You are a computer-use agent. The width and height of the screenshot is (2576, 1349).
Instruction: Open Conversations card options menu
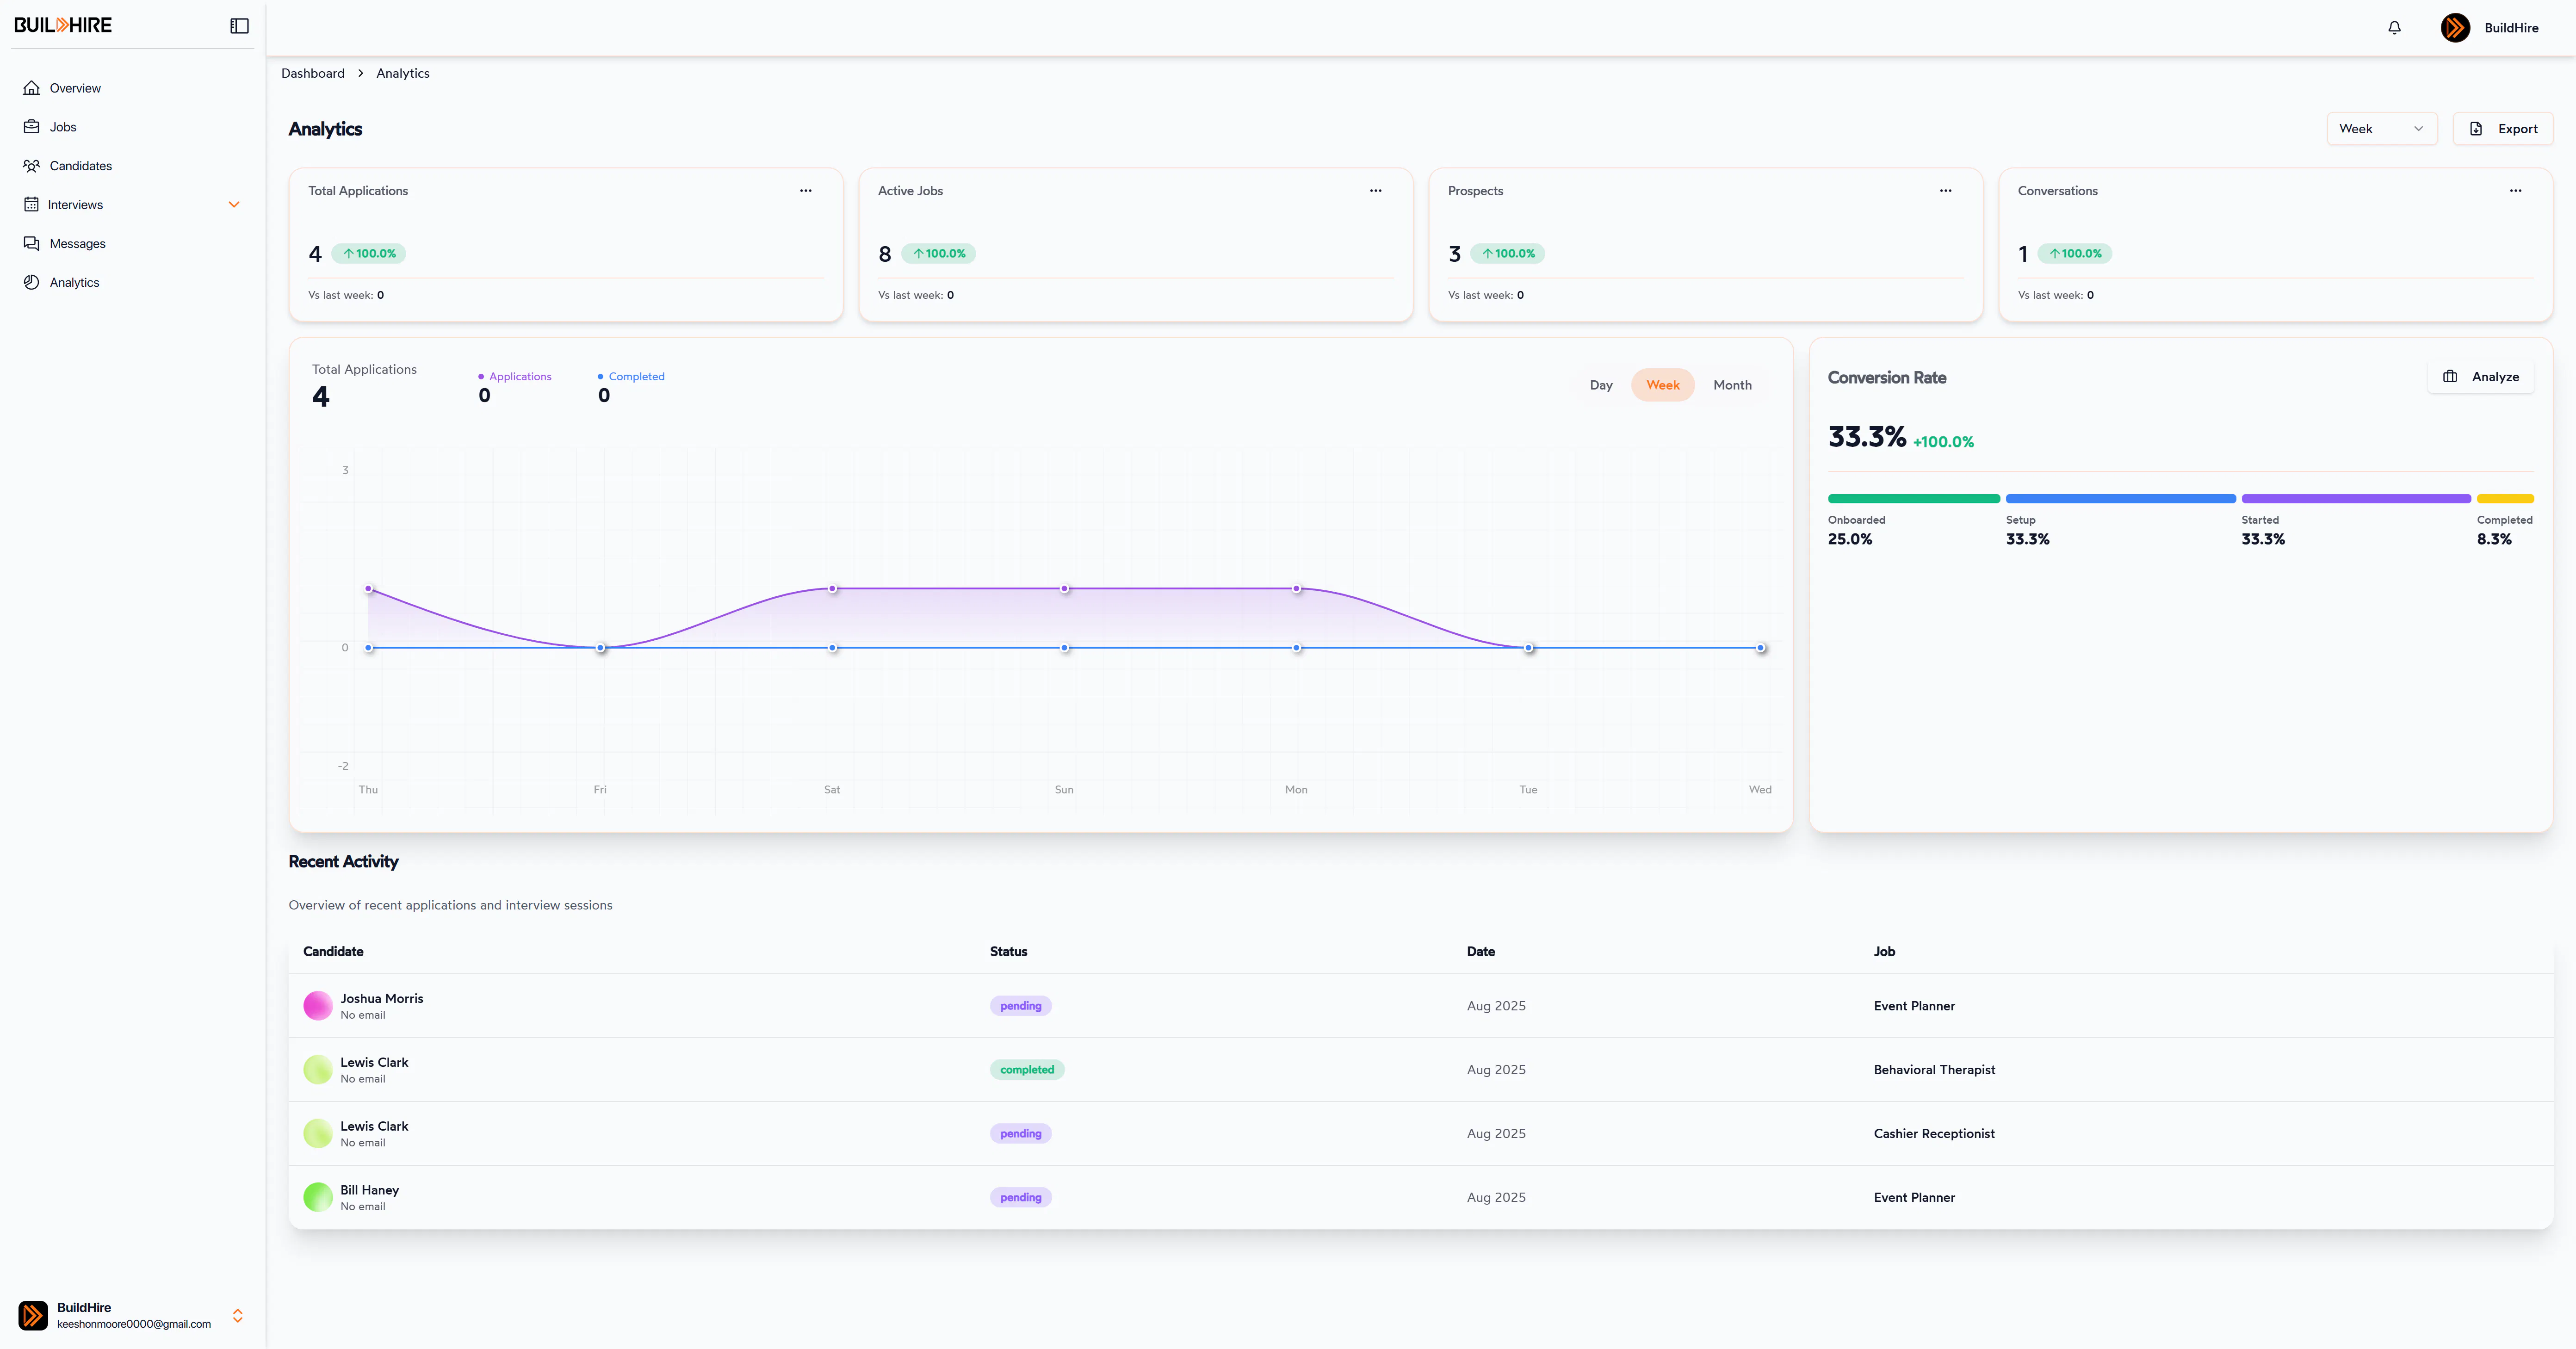(x=2516, y=191)
